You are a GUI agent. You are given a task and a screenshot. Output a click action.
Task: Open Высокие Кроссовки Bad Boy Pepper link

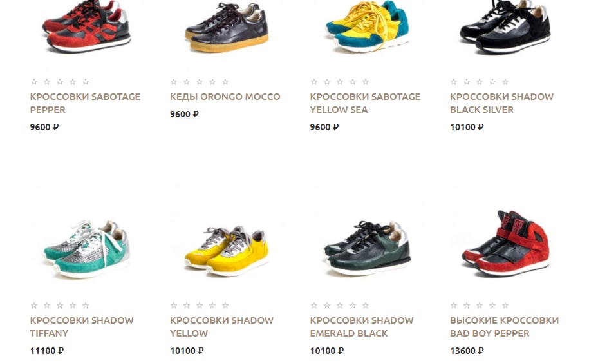coord(504,327)
